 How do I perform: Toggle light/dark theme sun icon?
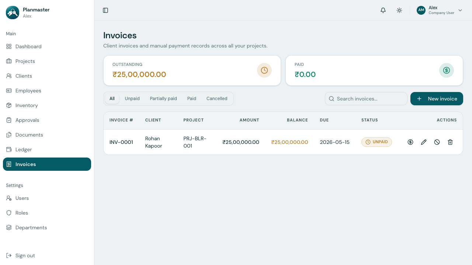399,10
